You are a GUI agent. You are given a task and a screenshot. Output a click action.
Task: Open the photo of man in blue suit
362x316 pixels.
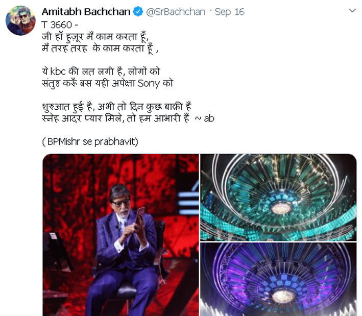[120, 235]
